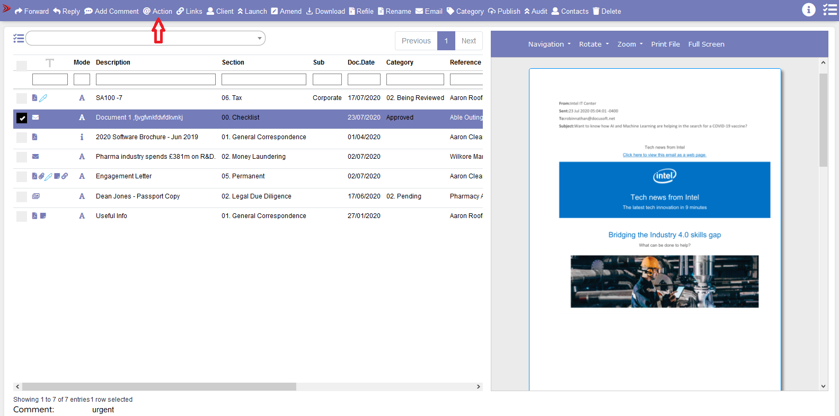Expand the Rotate menu in viewer
This screenshot has width=839, height=416.
[x=594, y=44]
